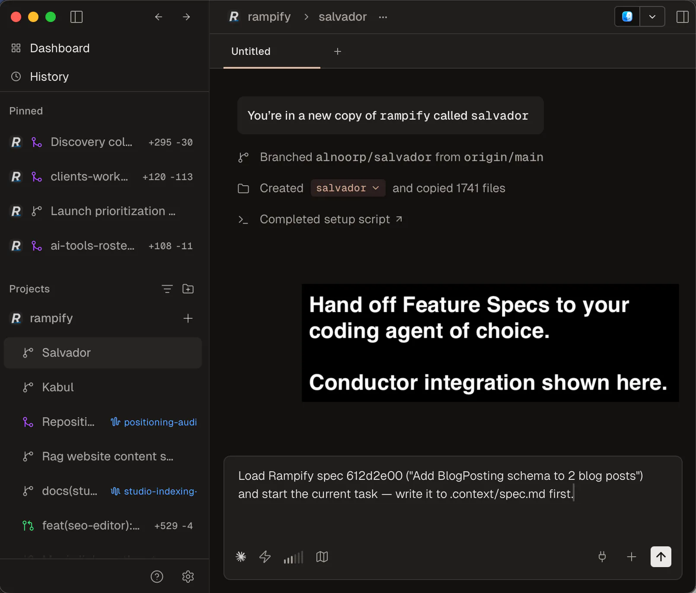Open pinned ai-tools-roste... workspace
This screenshot has width=696, height=593.
pos(102,246)
